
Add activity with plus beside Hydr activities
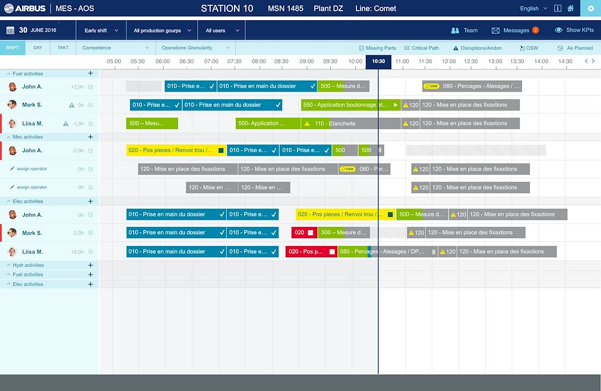[x=90, y=265]
